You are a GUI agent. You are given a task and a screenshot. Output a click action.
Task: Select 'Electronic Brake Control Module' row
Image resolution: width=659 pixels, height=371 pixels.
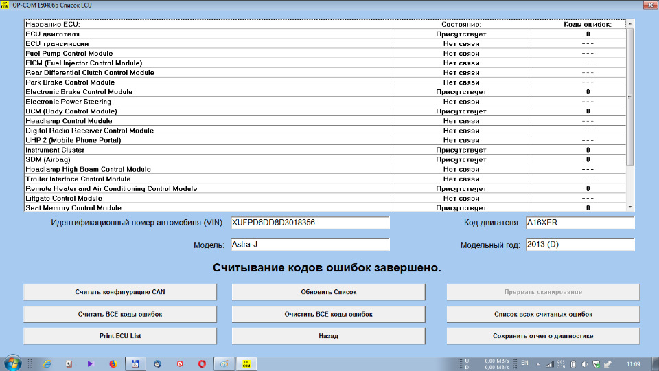(325, 92)
